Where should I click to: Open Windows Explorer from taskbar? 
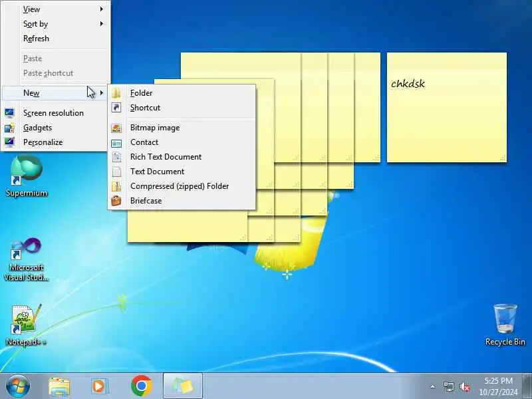(x=59, y=386)
